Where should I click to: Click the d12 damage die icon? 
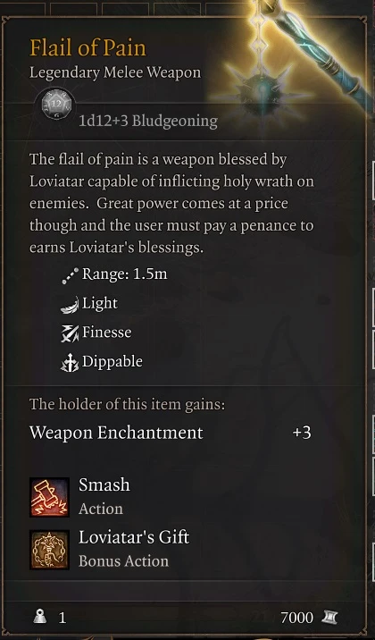click(57, 105)
